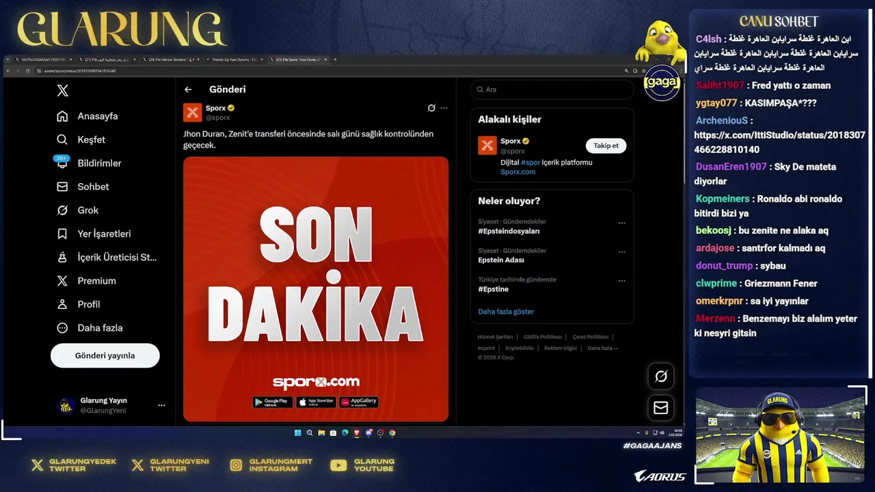Open Gizlilik Politikası footer link

coord(543,337)
